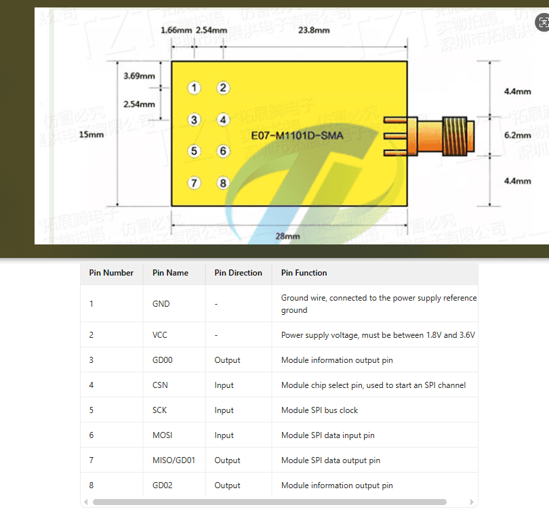Click 'Module SPI data output pin' text

click(331, 460)
